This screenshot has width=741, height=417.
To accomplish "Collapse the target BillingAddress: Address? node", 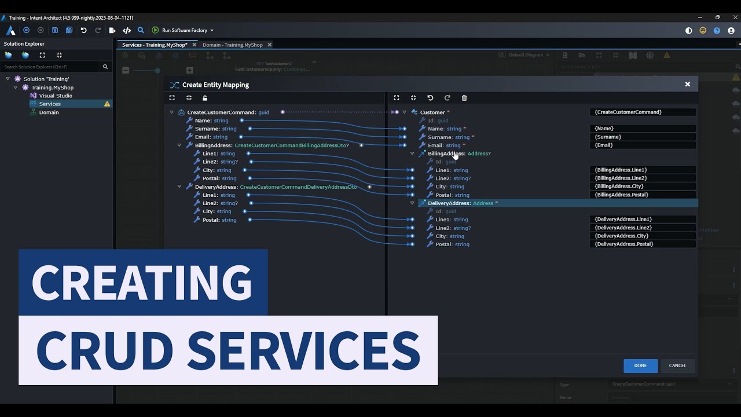I will pos(412,153).
